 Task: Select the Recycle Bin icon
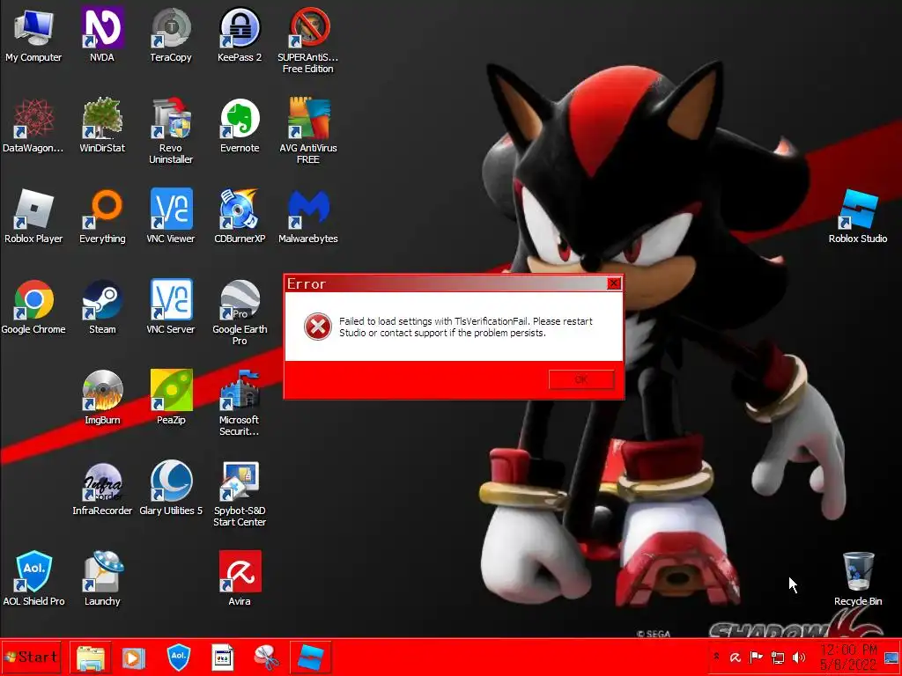click(x=858, y=579)
